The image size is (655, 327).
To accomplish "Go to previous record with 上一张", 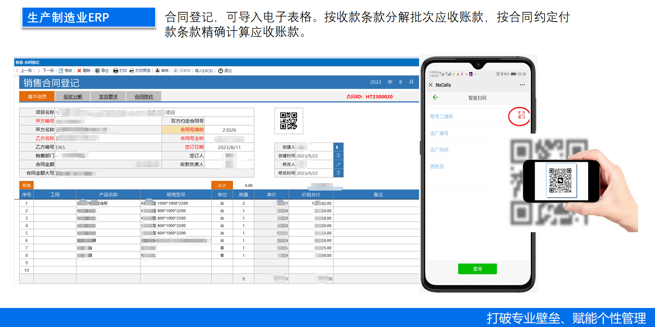I will [x=24, y=71].
